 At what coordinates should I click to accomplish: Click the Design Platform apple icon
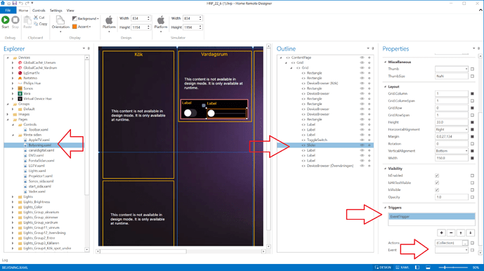pyautogui.click(x=109, y=20)
